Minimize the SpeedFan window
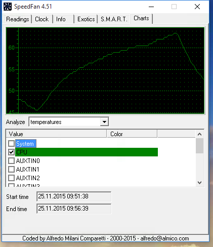 [x=151, y=7]
